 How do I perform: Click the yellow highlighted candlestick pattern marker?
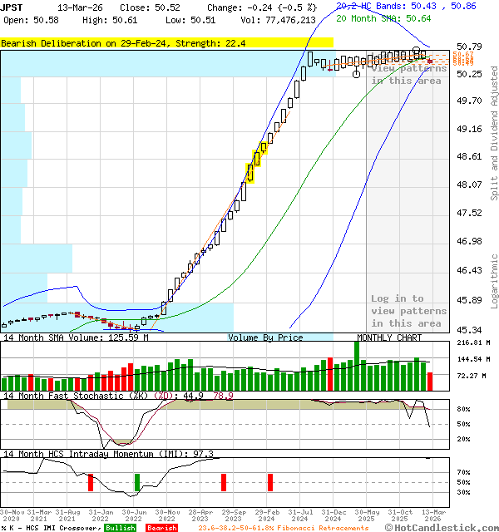(255, 162)
